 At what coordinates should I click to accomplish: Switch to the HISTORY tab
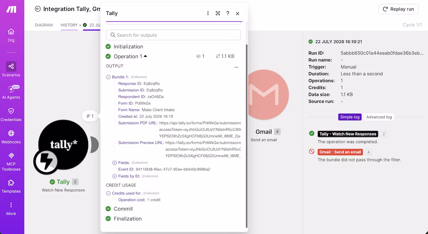click(x=69, y=25)
